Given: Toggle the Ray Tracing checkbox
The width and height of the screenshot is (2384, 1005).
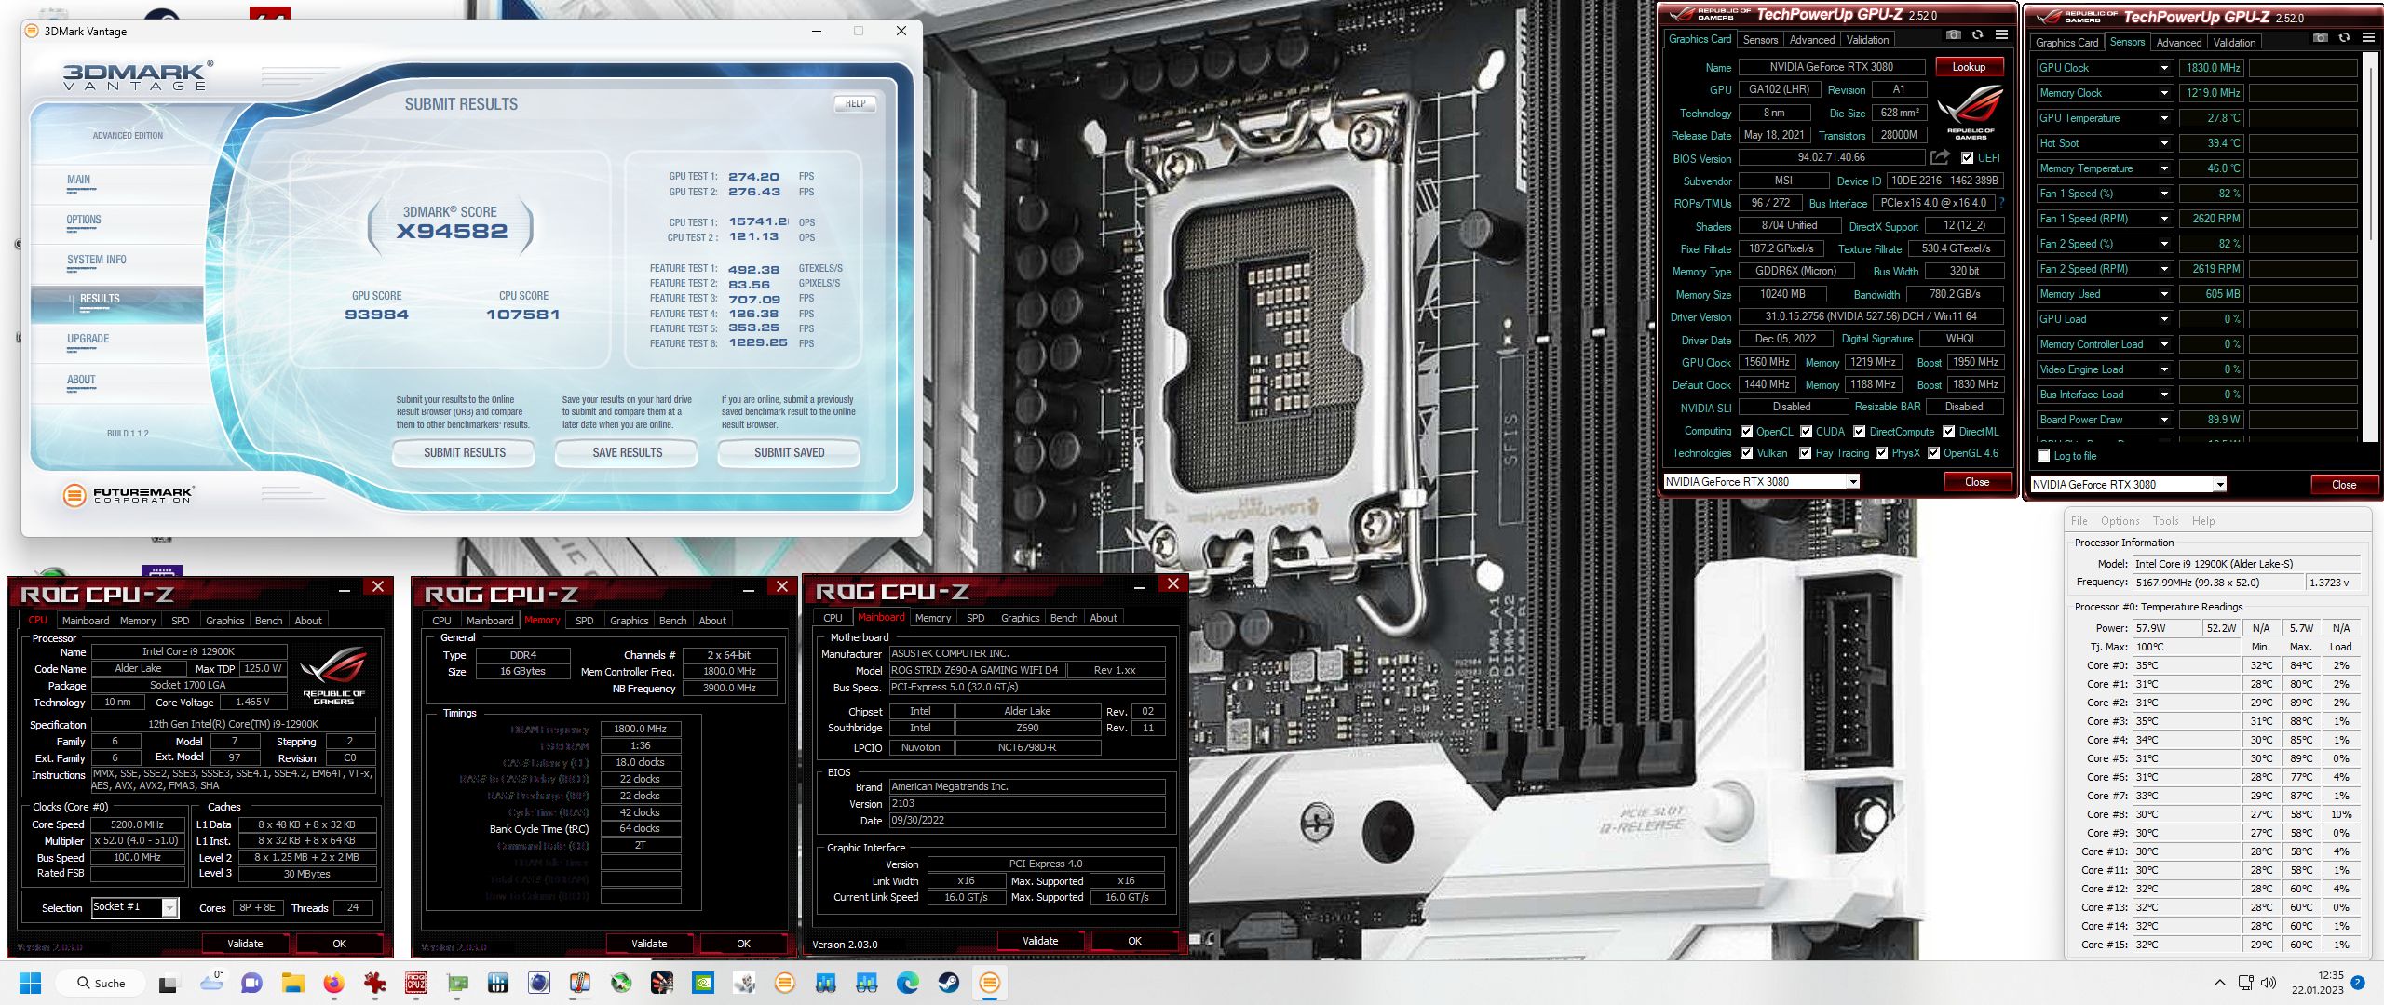Looking at the screenshot, I should (x=1805, y=453).
